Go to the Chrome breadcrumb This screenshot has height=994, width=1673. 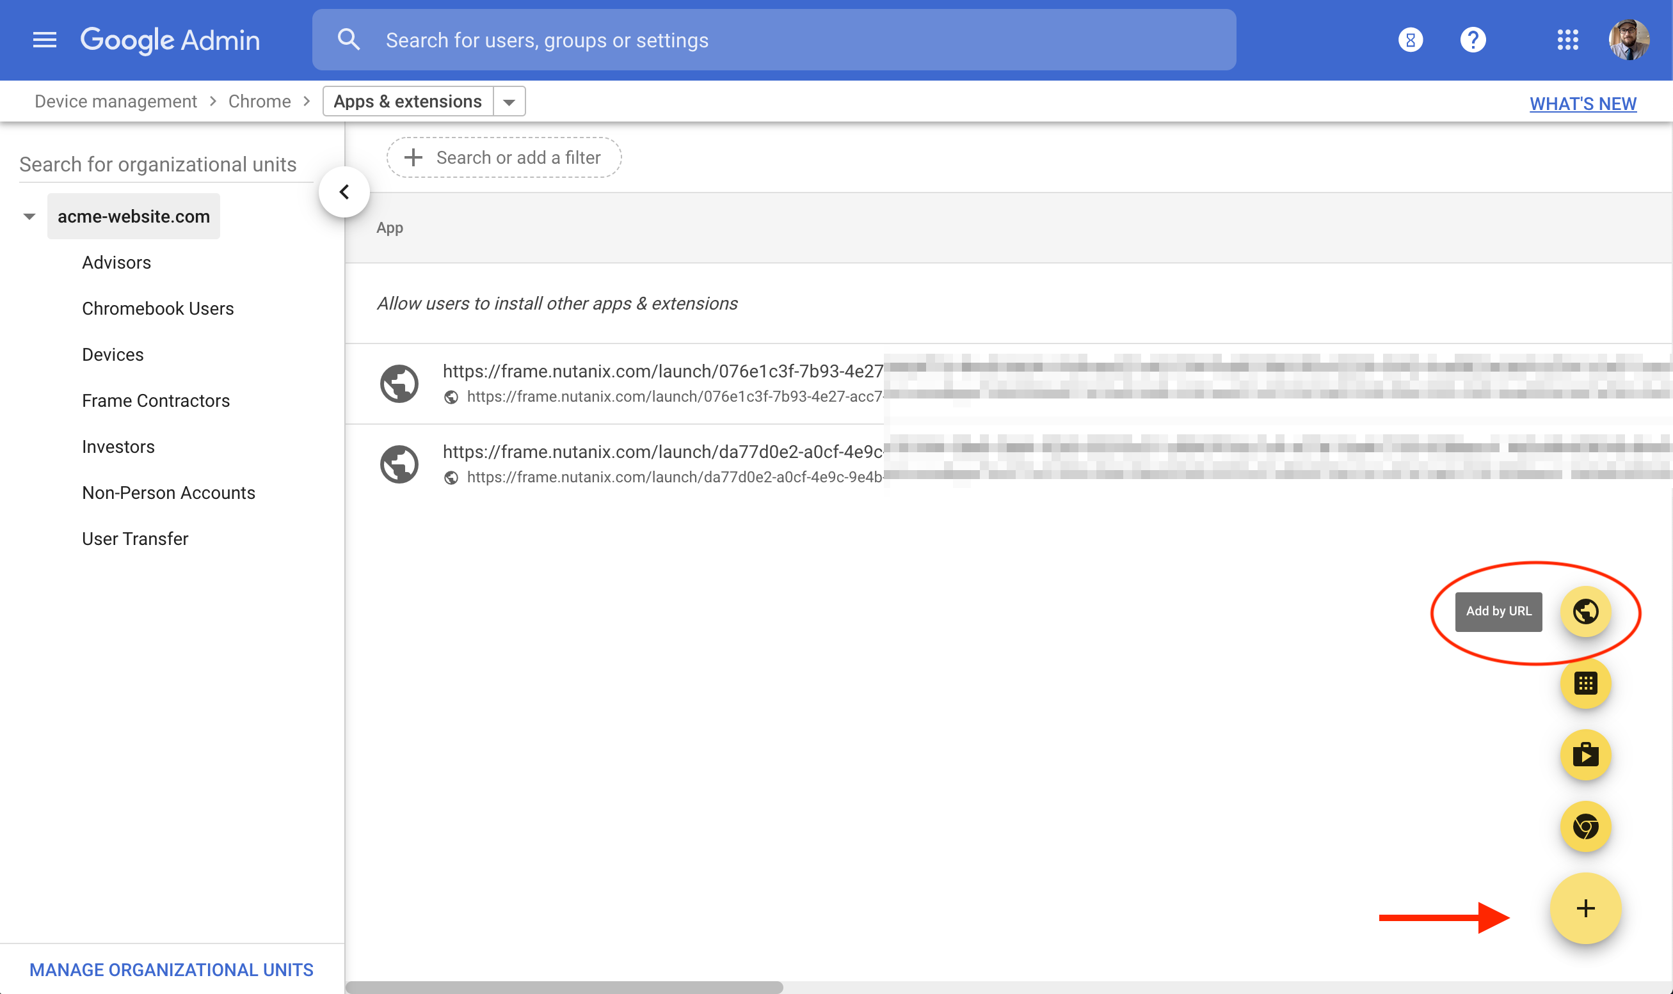pos(259,102)
